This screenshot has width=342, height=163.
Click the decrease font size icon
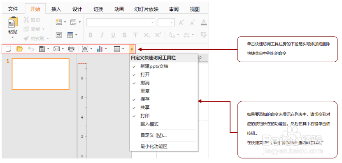[x=192, y=22]
